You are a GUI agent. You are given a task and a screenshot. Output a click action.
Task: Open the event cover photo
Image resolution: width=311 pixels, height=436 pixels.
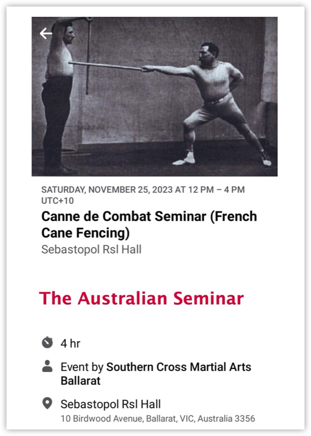tap(155, 97)
